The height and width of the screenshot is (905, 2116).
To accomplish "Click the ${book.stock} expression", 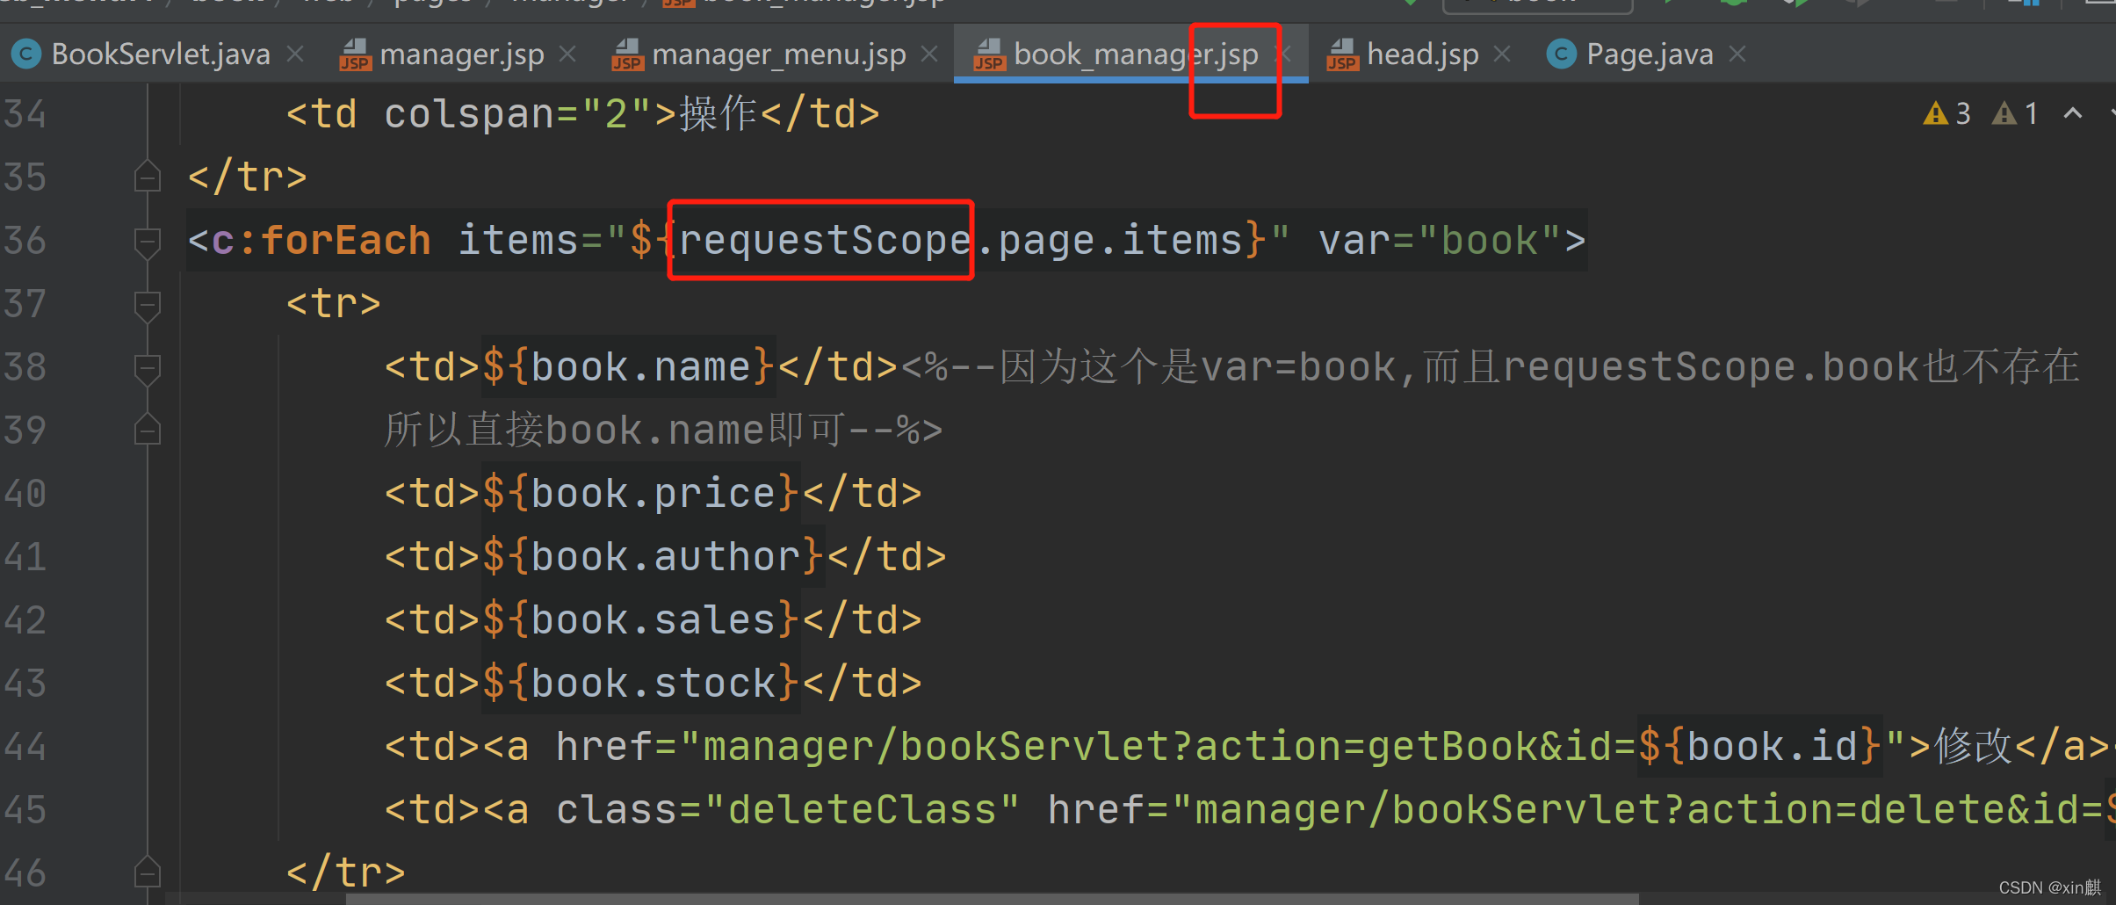I will [640, 684].
